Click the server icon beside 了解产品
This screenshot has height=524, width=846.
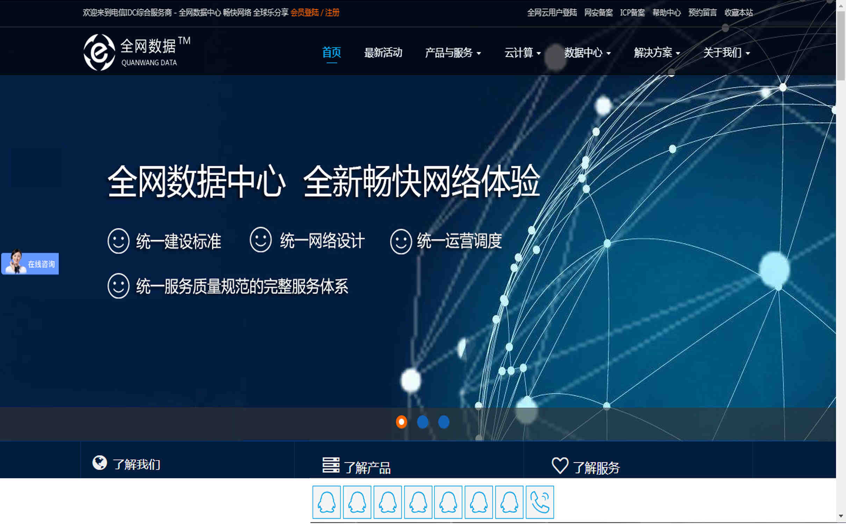(x=331, y=465)
